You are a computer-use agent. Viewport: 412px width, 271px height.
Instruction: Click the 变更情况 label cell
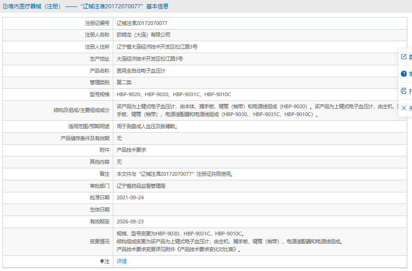tap(58, 241)
